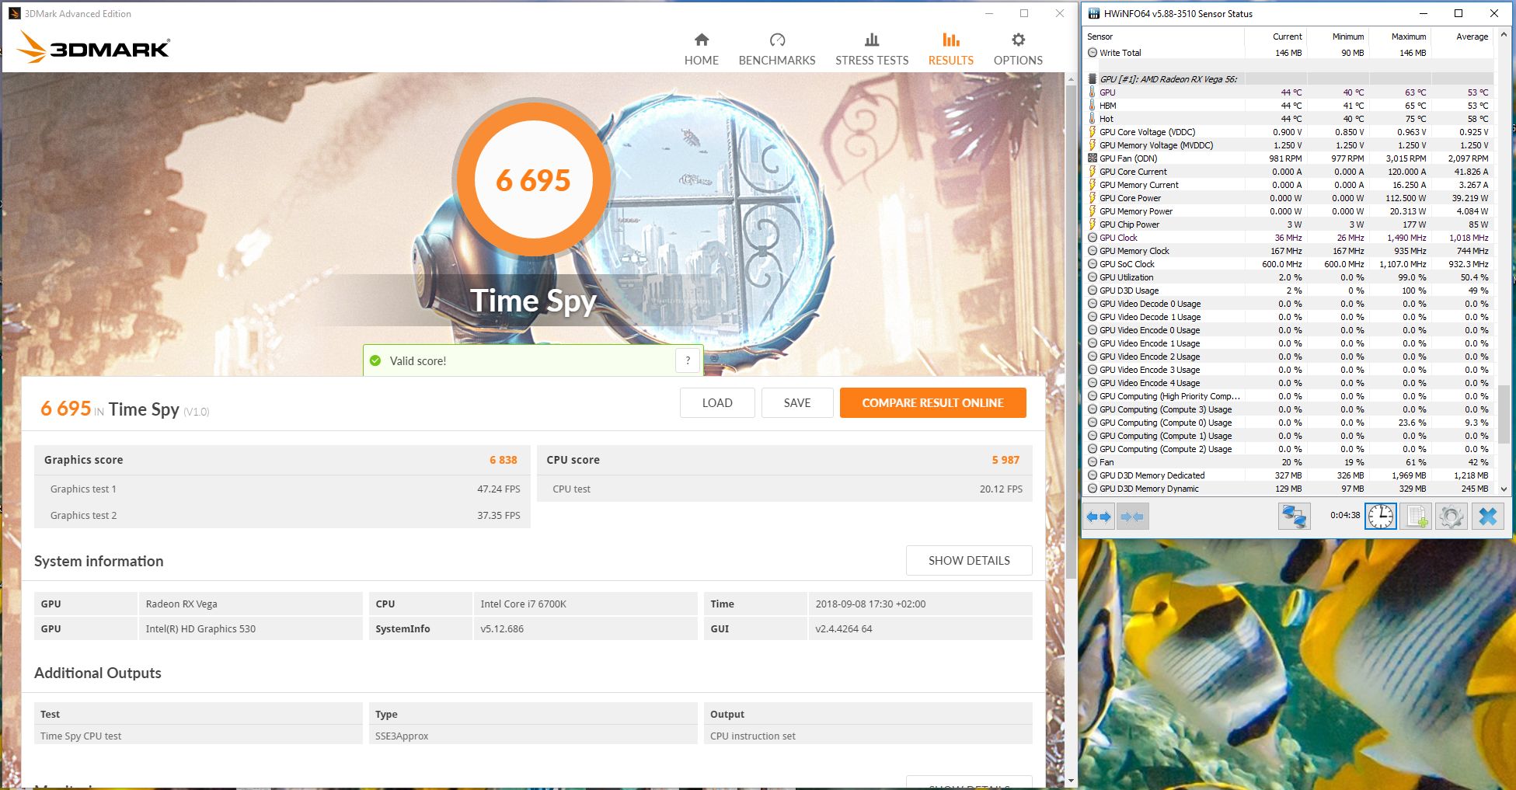Click SSE3Approx type value
Viewport: 1516px width, 790px height.
point(402,736)
